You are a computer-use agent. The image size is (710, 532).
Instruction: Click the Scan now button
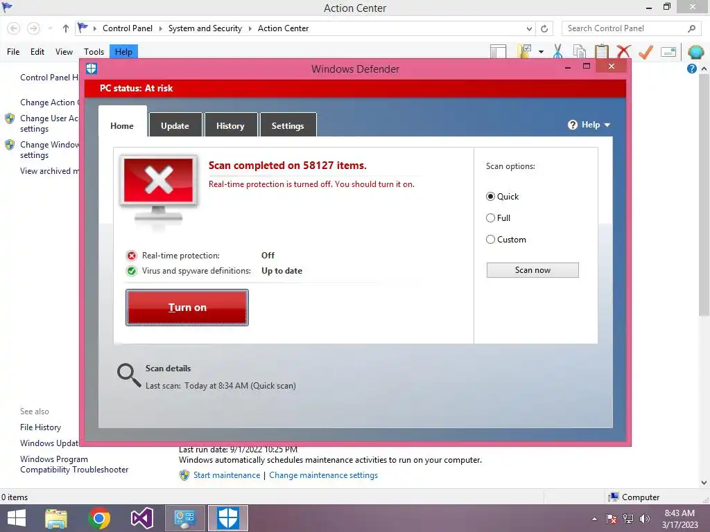[x=532, y=270]
